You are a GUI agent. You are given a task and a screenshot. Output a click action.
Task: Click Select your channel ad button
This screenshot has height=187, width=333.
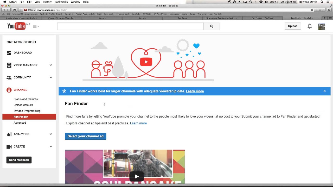tap(86, 136)
